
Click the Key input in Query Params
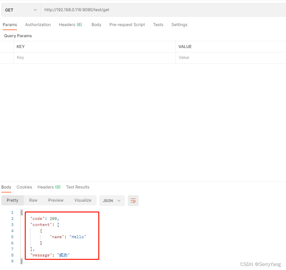(x=95, y=58)
